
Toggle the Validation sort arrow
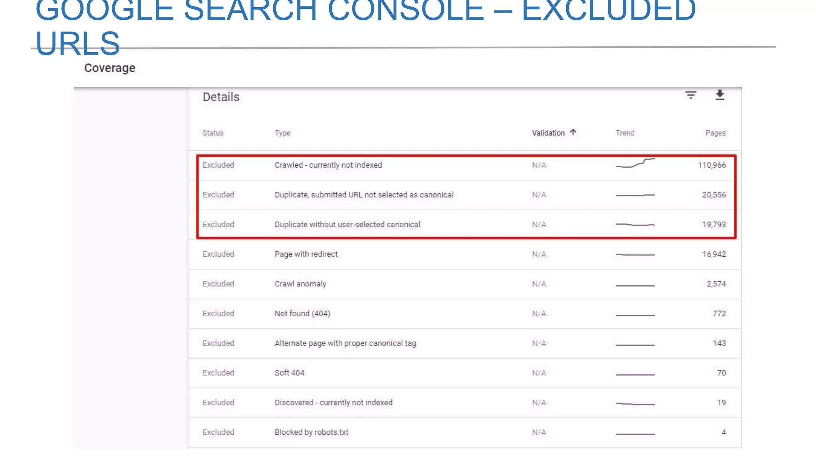(x=573, y=132)
